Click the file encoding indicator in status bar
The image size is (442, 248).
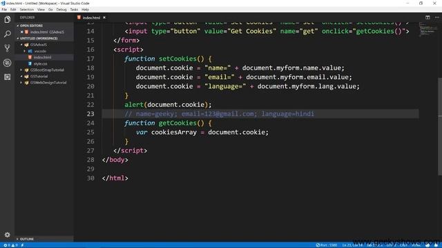392,245
